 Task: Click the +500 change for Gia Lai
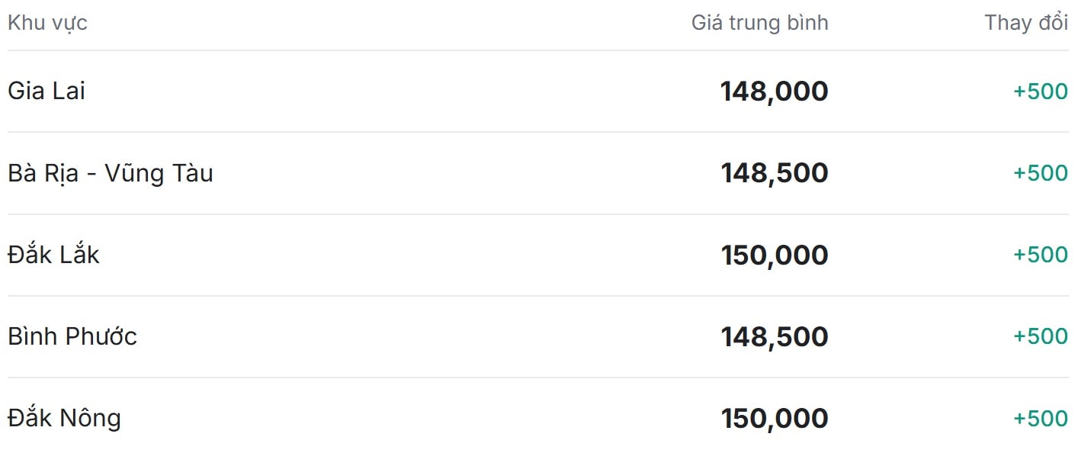tap(1040, 92)
